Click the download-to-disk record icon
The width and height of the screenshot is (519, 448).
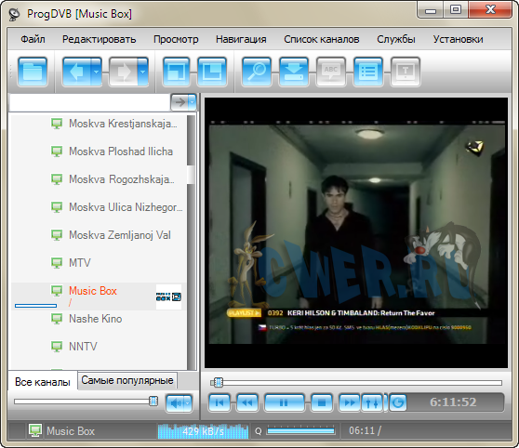click(x=294, y=72)
